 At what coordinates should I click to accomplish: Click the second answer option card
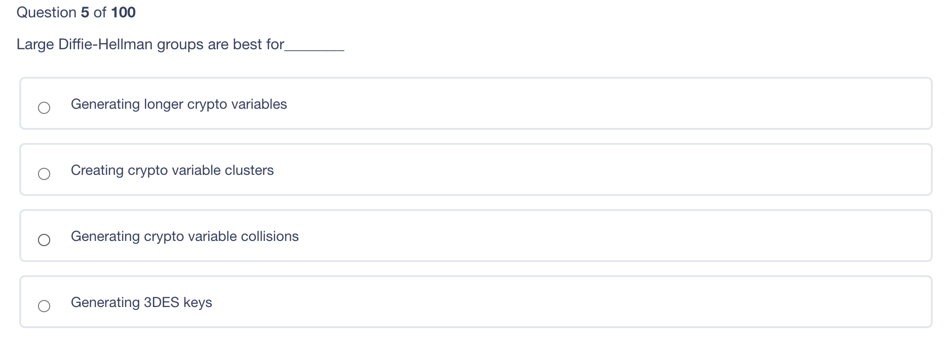coord(475,170)
